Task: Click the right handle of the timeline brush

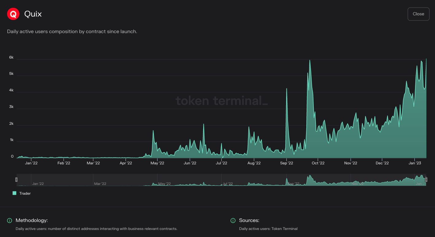Action: [426, 179]
